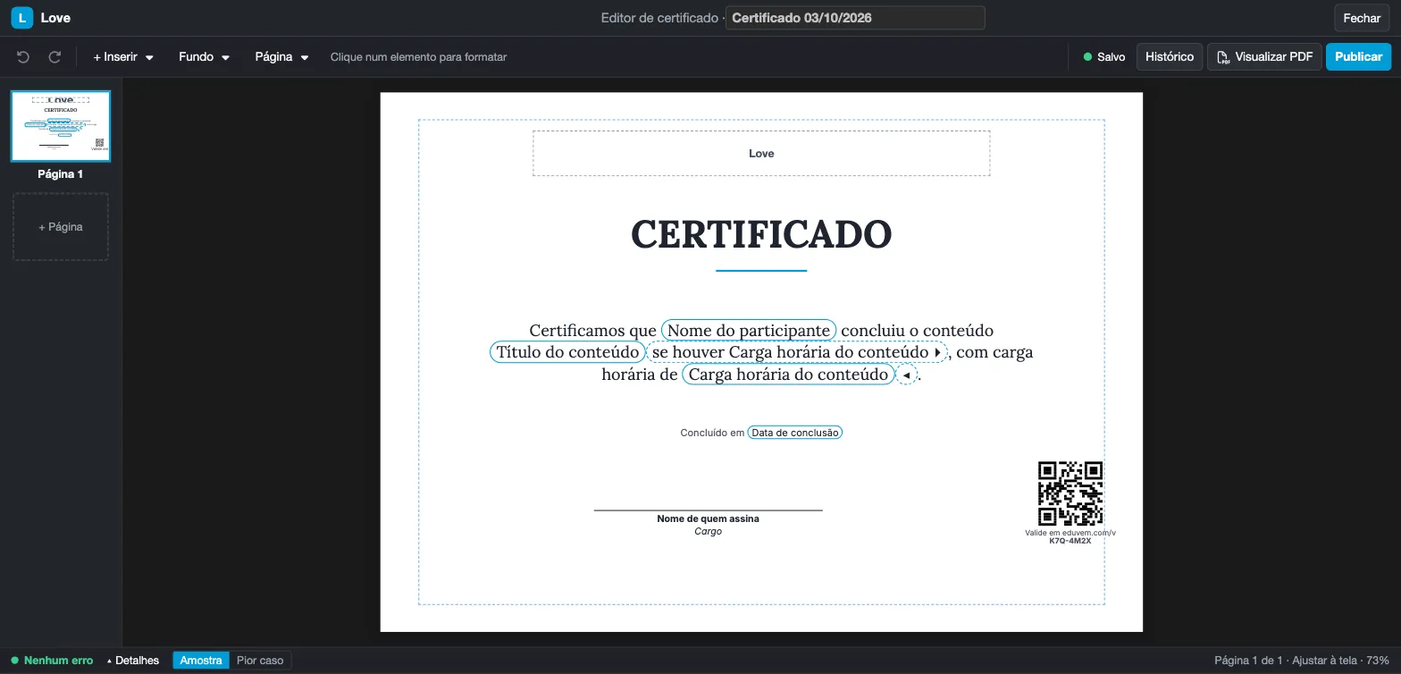Select the Data de conclusão variable

click(795, 433)
